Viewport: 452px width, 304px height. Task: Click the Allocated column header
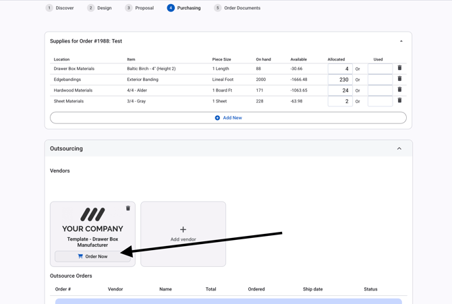336,59
